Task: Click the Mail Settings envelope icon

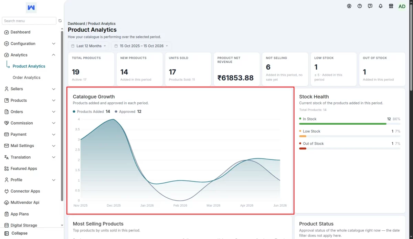Action: 7,146
